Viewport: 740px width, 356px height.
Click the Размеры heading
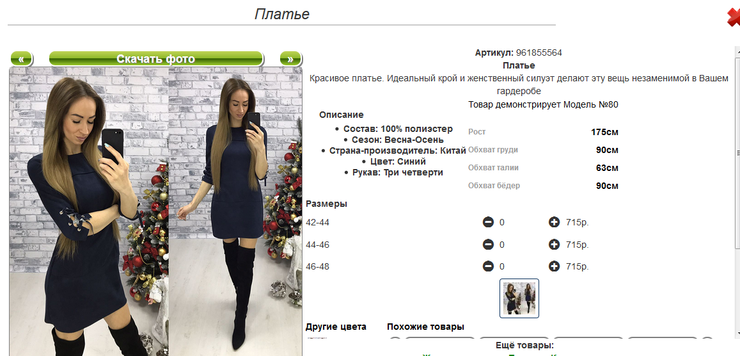pos(327,204)
